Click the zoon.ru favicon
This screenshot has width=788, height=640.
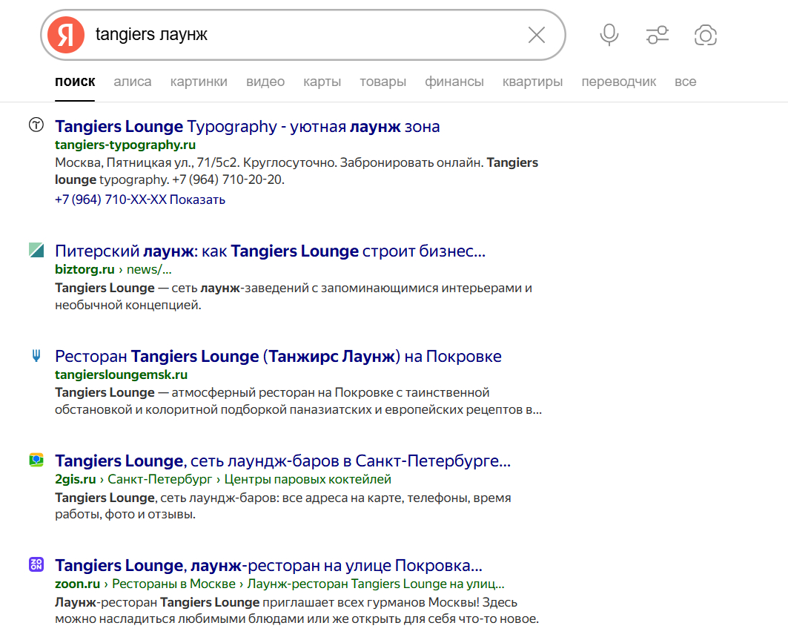[36, 564]
